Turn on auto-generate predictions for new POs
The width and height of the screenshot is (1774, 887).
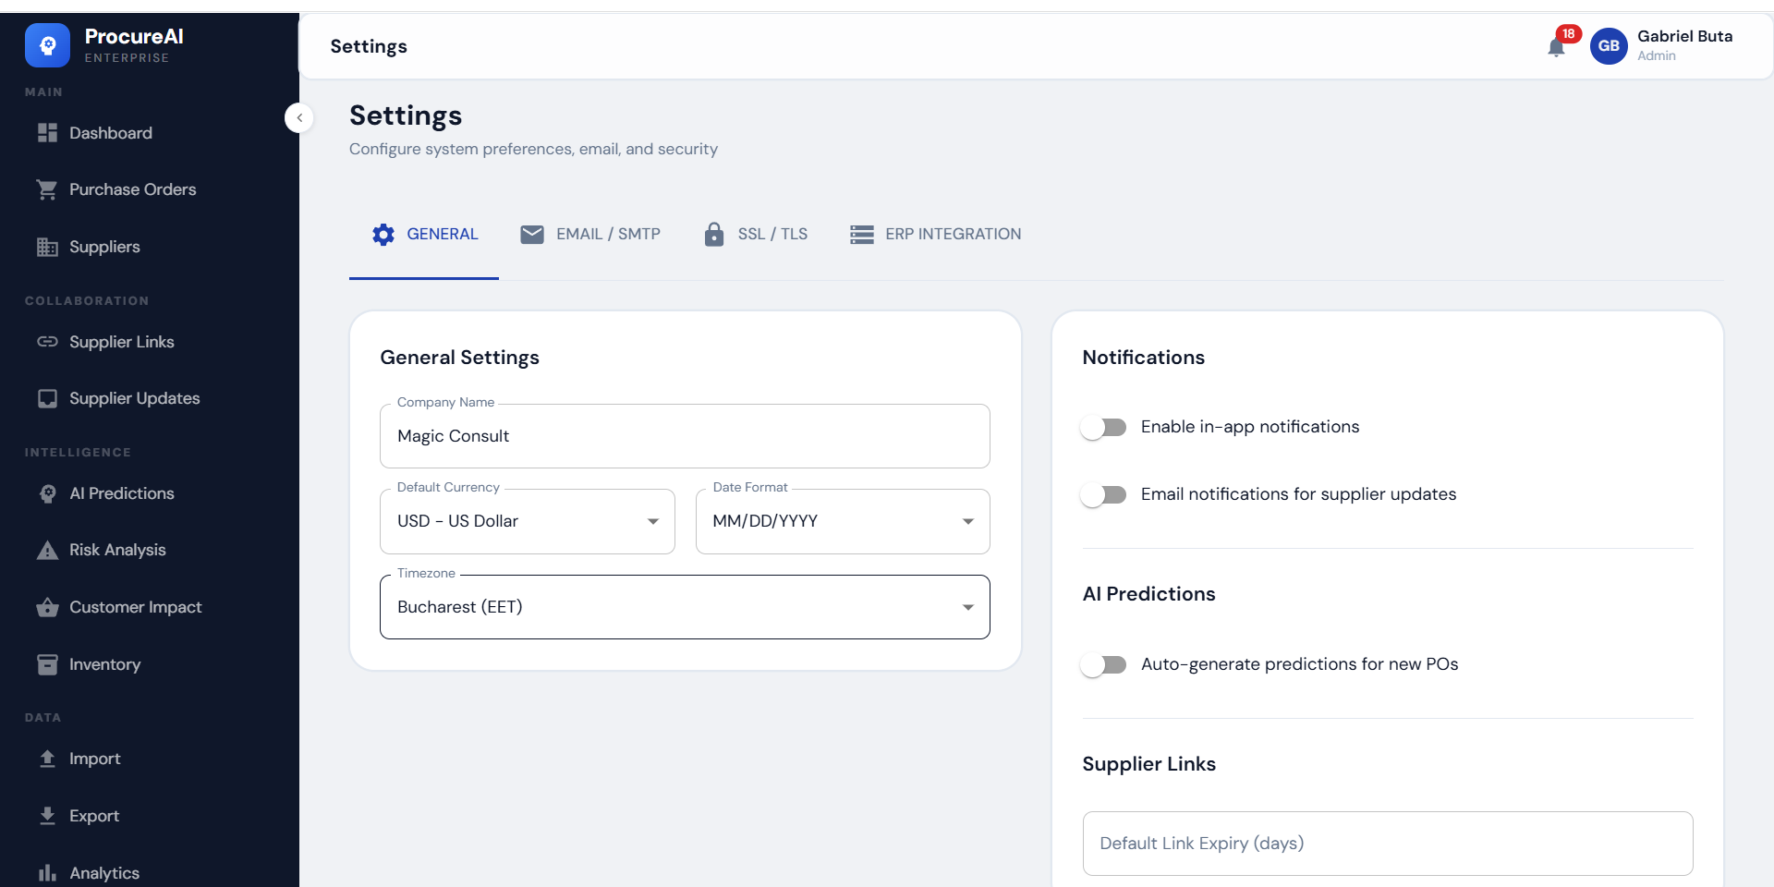click(1104, 664)
